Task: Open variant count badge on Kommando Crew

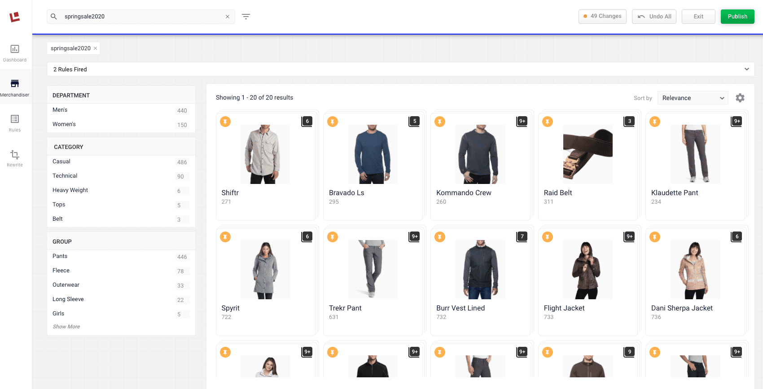Action: coord(522,121)
